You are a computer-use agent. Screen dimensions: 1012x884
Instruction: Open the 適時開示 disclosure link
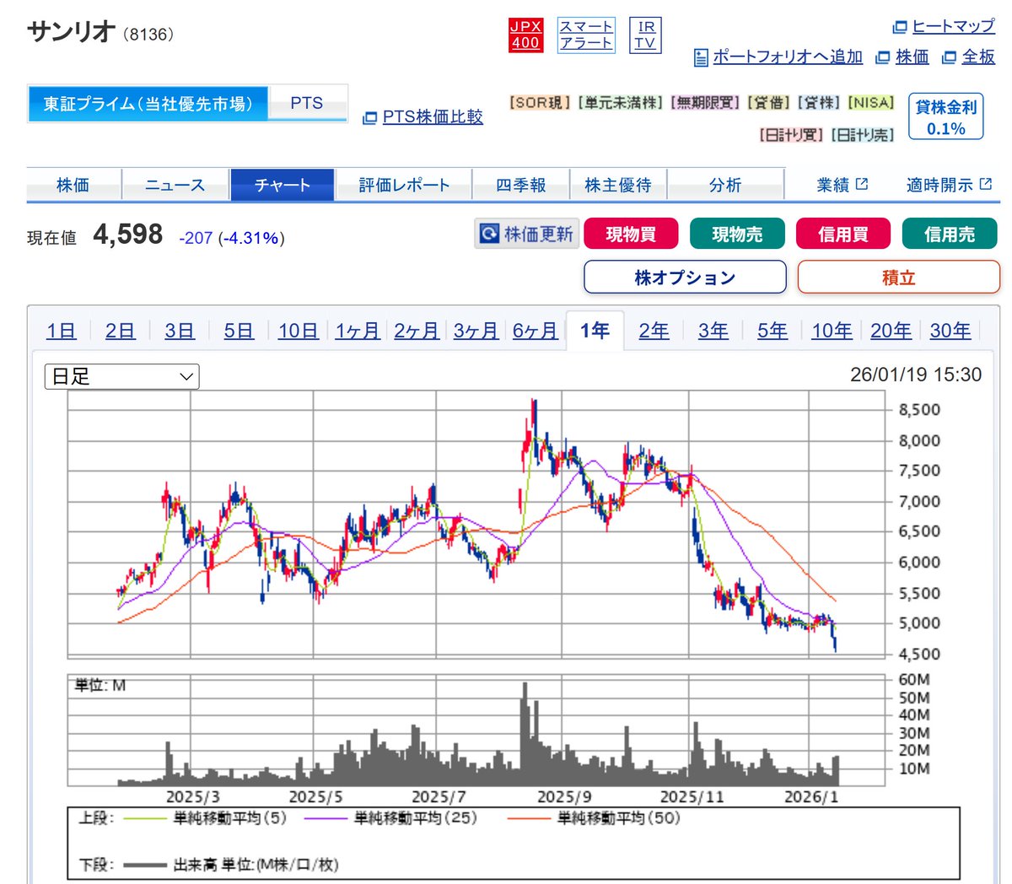pos(939,184)
